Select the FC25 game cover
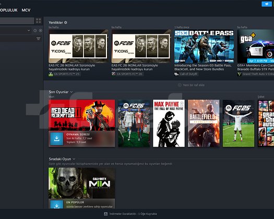The image size is (274, 219). pyautogui.click(x=239, y=123)
